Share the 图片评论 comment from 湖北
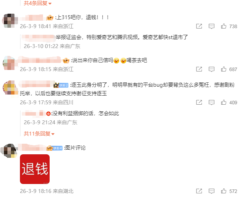The height and width of the screenshot is (200, 245). pos(199,191)
